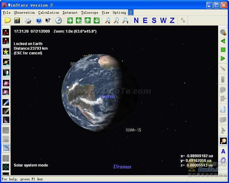Open the blue Help question-mark icon
The width and height of the screenshot is (229, 183).
[x=39, y=21]
